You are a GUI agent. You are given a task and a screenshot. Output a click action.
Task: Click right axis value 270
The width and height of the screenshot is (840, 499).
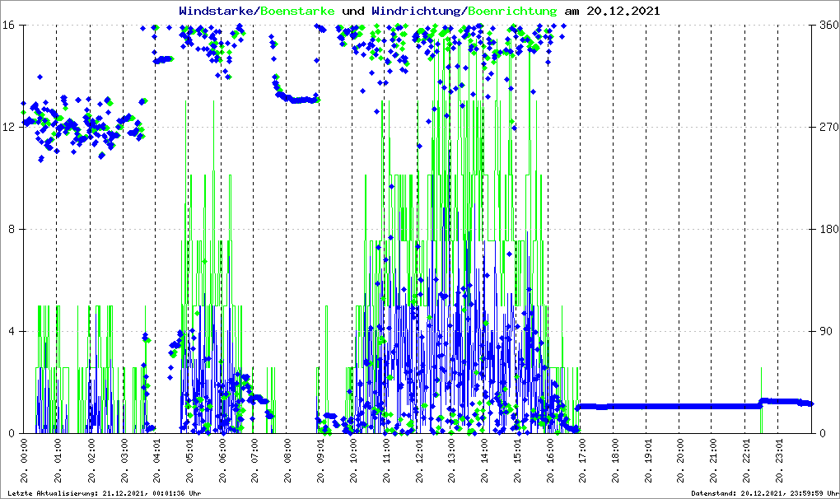[x=829, y=128]
